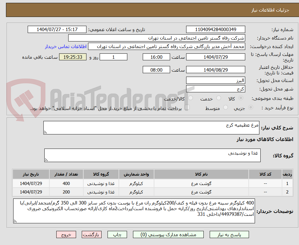Open اطلاعات تماس خریدار link
Image resolution: width=299 pixels, height=245 pixels.
[x=66, y=47]
